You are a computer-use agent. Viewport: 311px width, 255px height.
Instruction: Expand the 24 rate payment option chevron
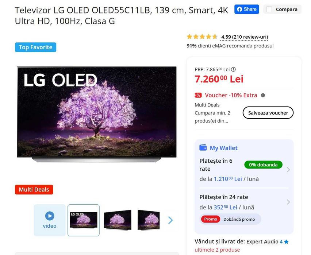coord(288,202)
